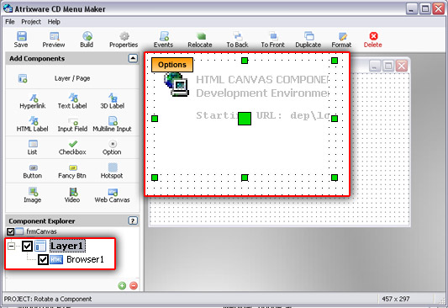Bring component To Front
The width and height of the screenshot is (448, 308).
273,40
